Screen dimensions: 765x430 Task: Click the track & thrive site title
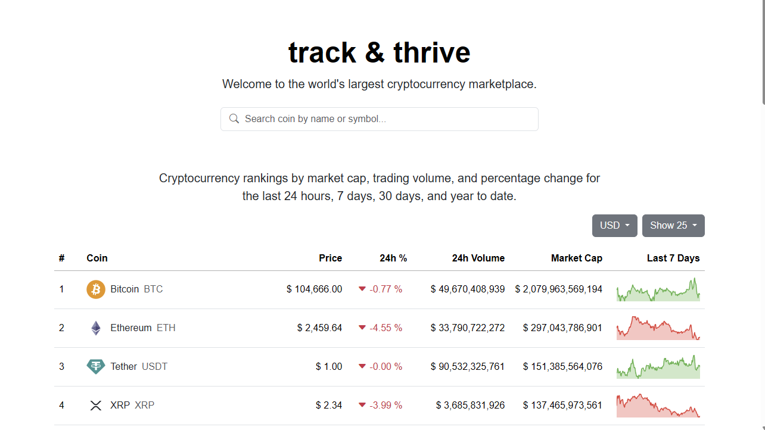(380, 52)
